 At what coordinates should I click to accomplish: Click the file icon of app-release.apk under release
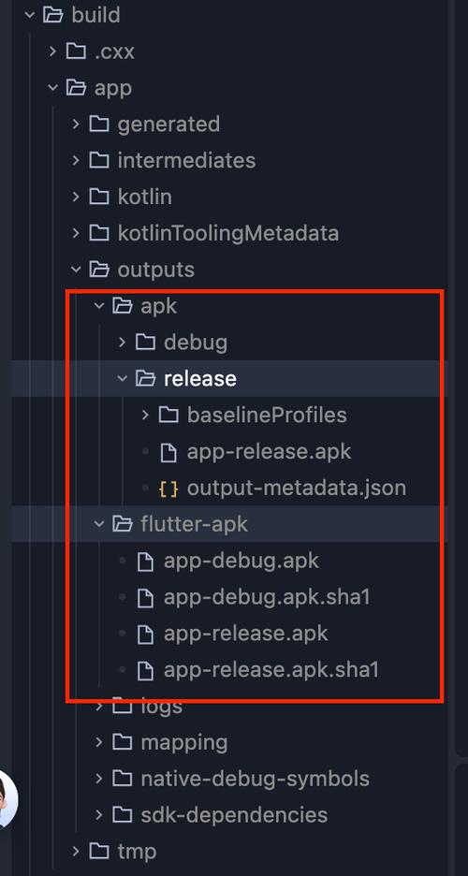(x=168, y=452)
